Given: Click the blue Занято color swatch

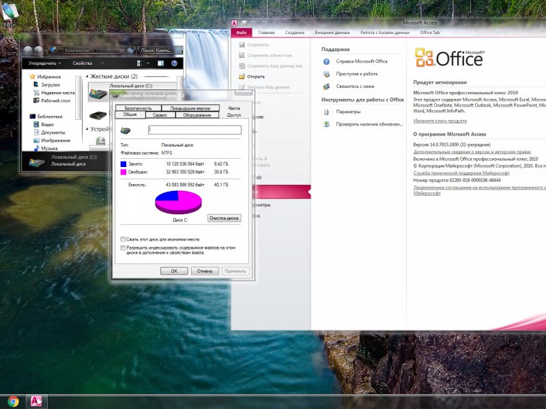Looking at the screenshot, I should click(x=124, y=164).
